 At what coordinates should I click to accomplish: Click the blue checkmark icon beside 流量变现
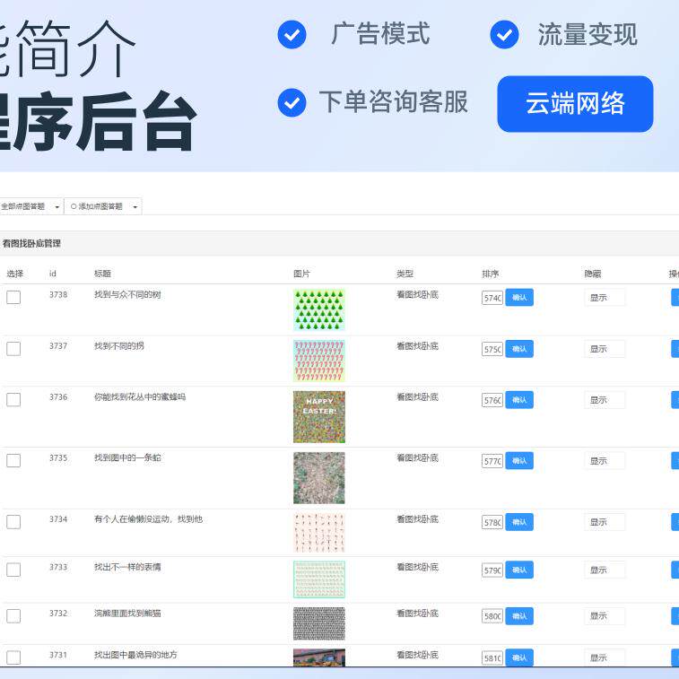click(504, 35)
